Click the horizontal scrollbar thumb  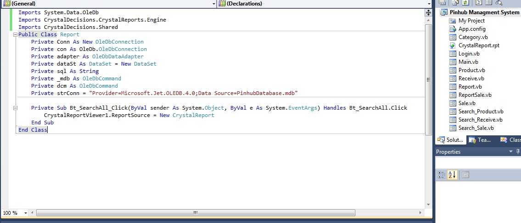(196, 213)
